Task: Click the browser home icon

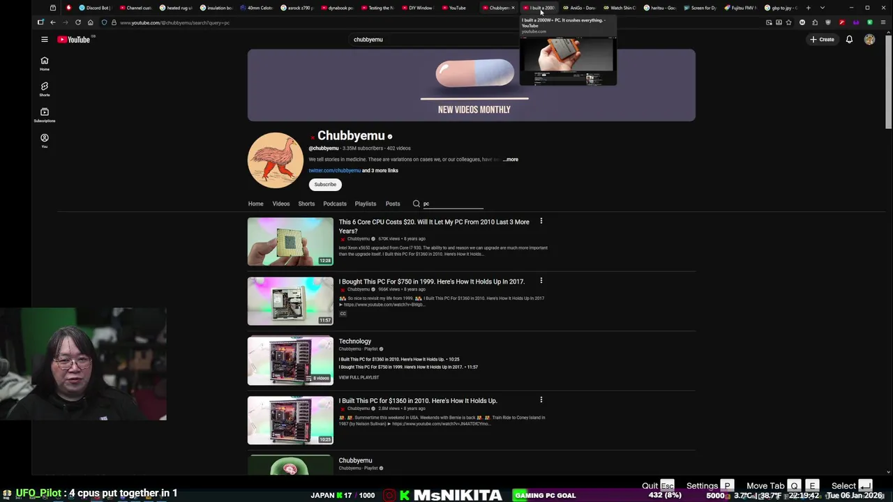Action: coord(90,22)
